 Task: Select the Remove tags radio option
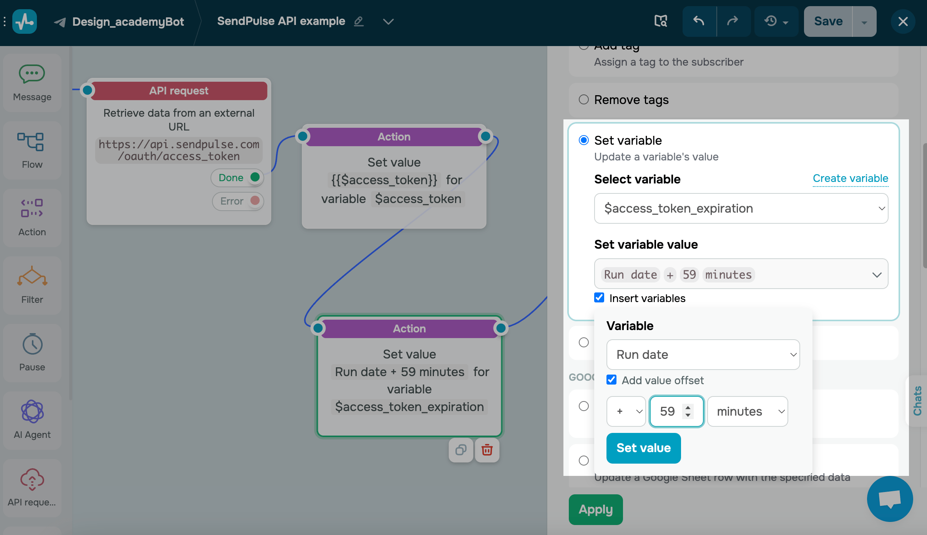[584, 99]
